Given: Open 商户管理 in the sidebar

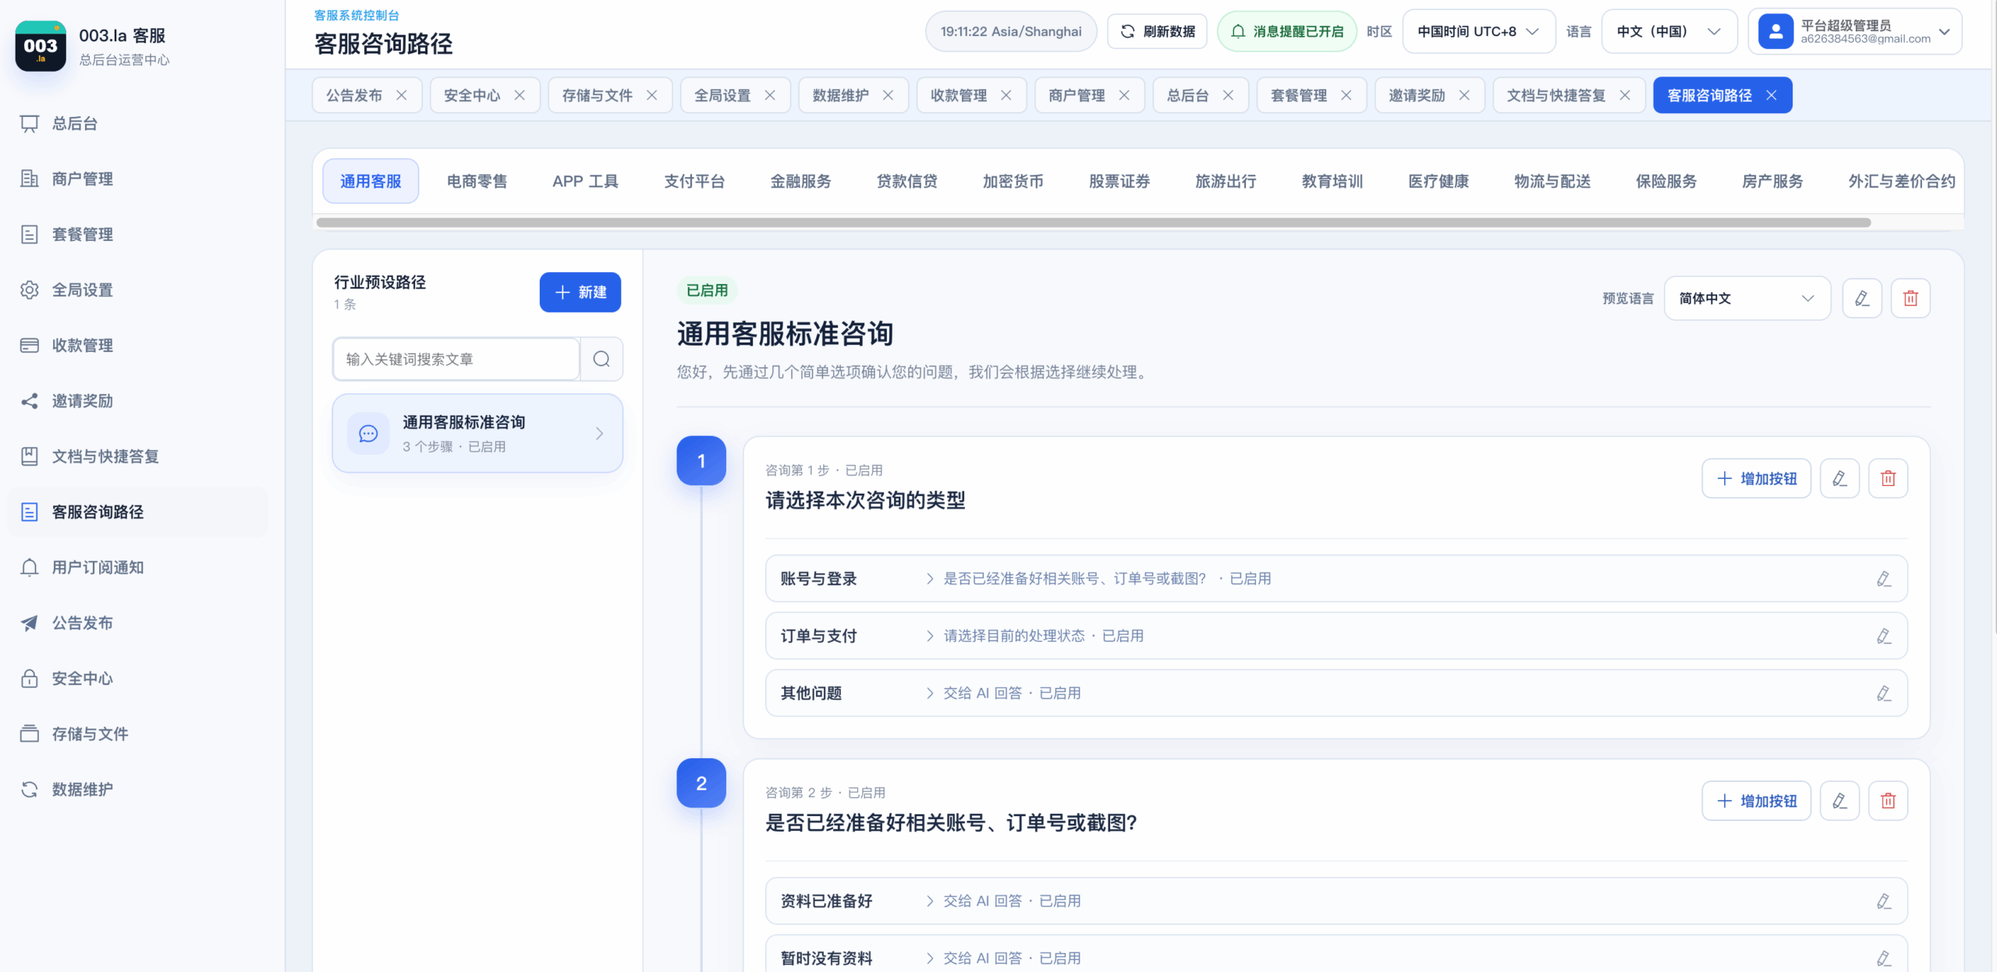Looking at the screenshot, I should click(82, 179).
